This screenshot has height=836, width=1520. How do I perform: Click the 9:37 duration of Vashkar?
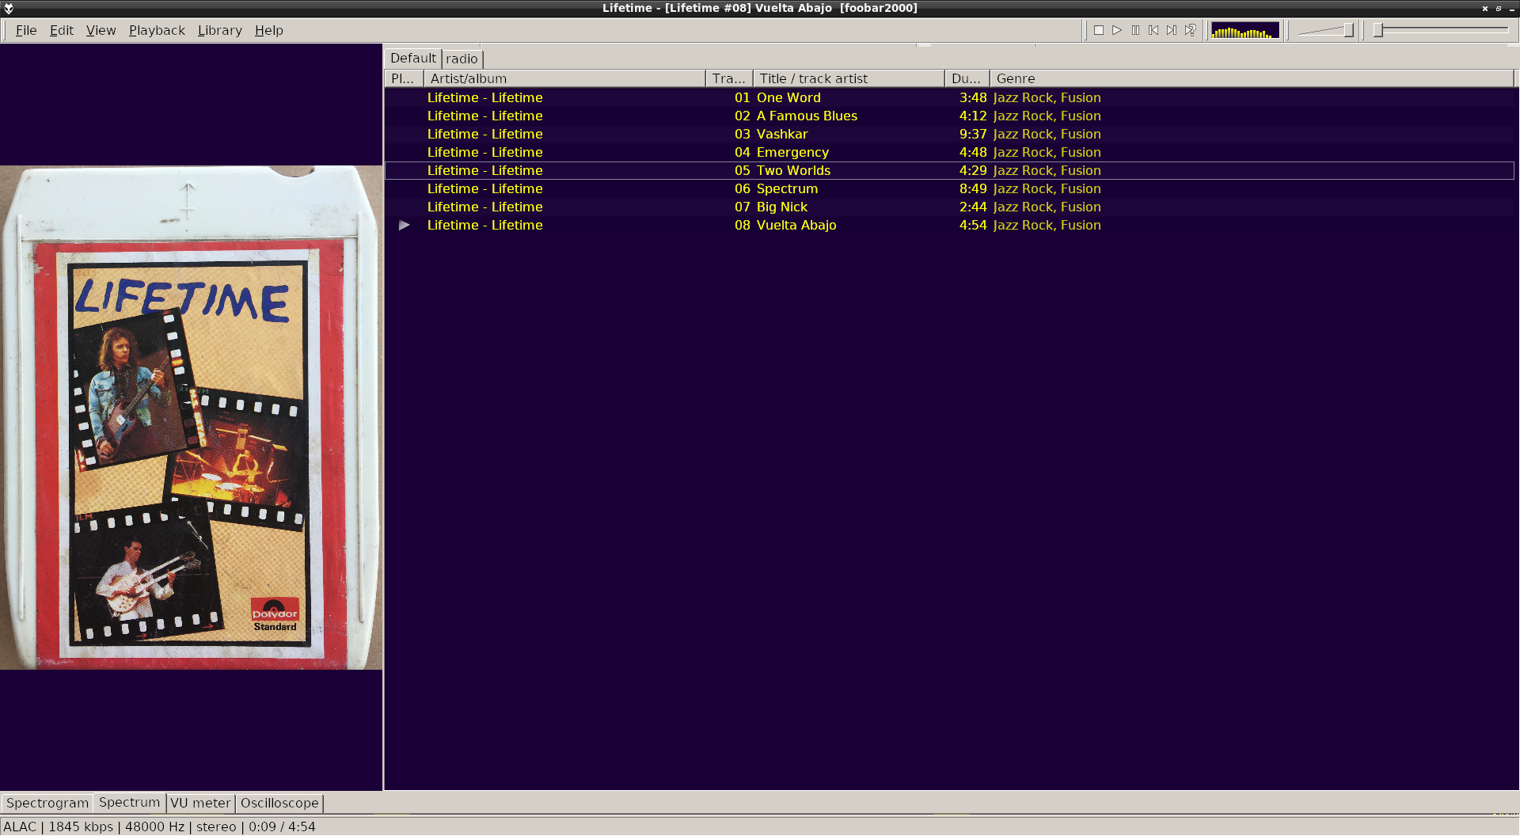(x=973, y=134)
